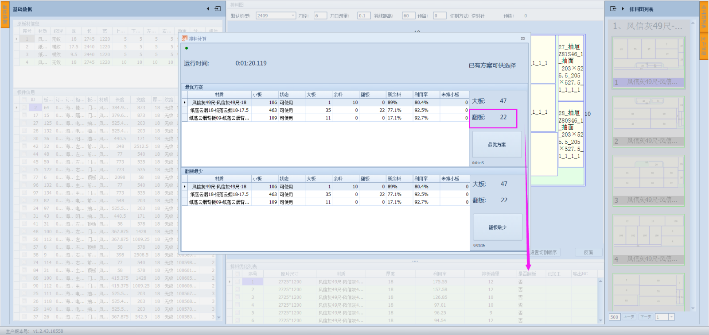Click the 最优方案 button
Image resolution: width=709 pixels, height=335 pixels.
(x=497, y=145)
